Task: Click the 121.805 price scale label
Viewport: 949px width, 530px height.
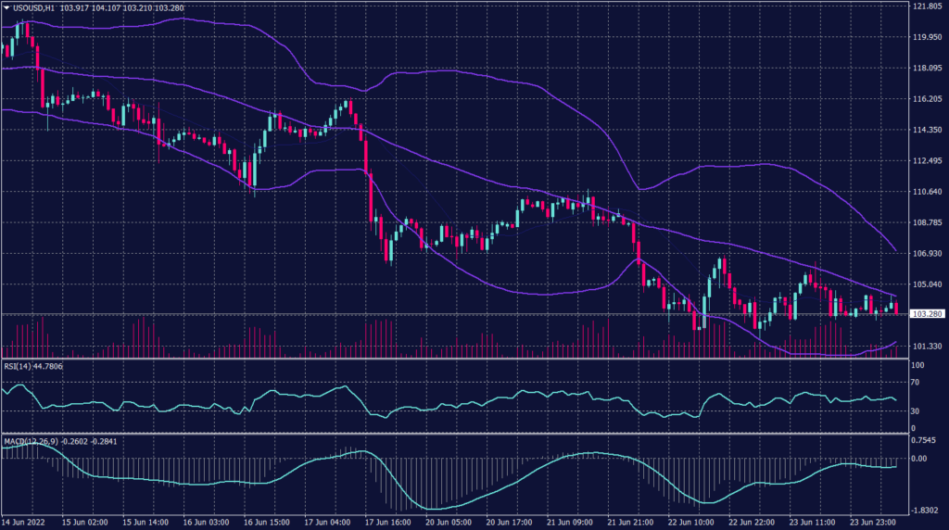Action: coord(926,7)
